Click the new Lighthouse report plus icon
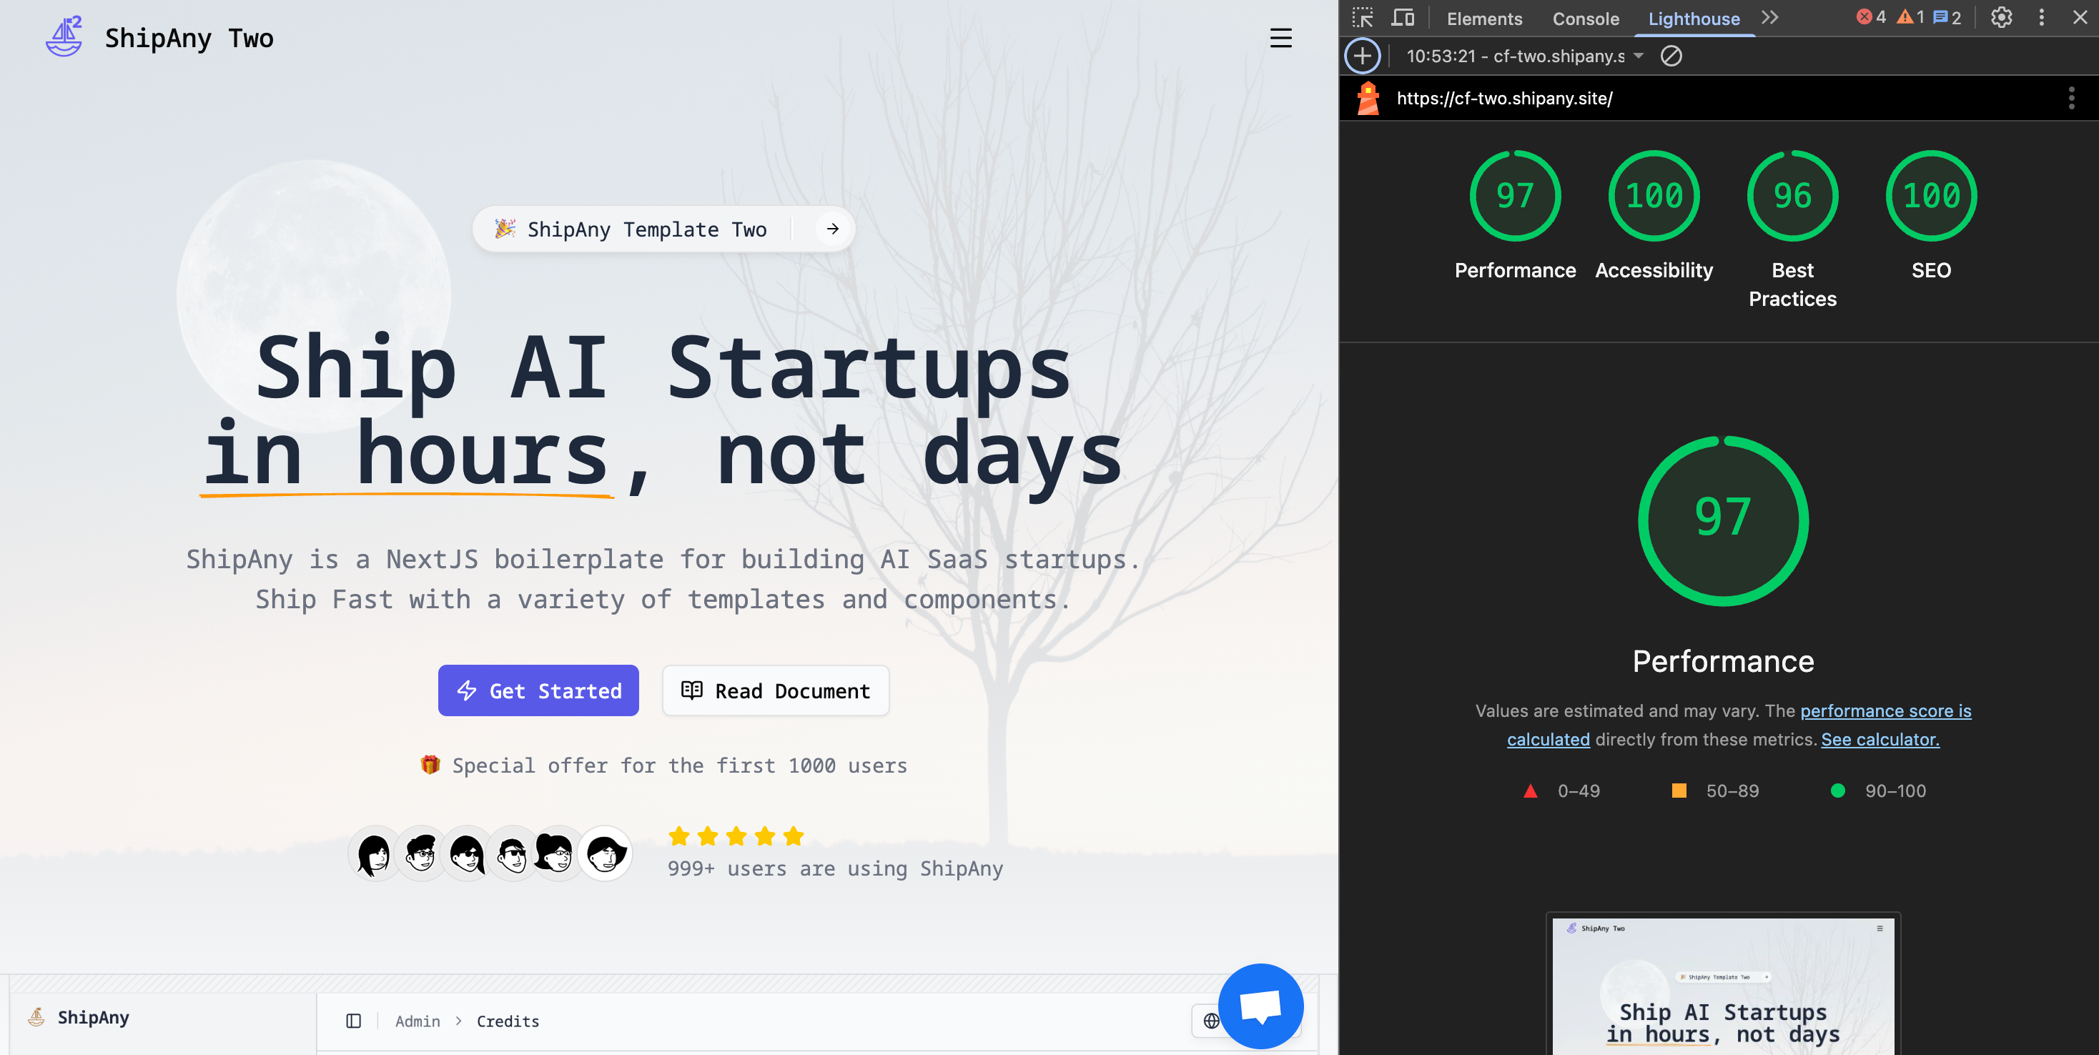 pyautogui.click(x=1363, y=56)
